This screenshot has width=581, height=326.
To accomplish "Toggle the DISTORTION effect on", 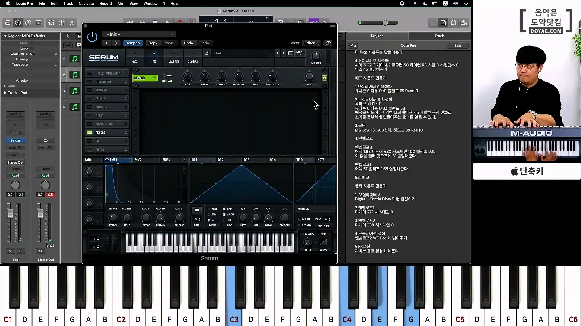I will tap(90, 82).
